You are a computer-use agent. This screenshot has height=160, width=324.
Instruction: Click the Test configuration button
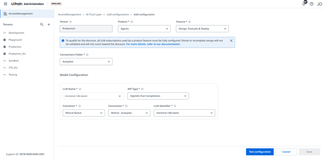point(260,152)
